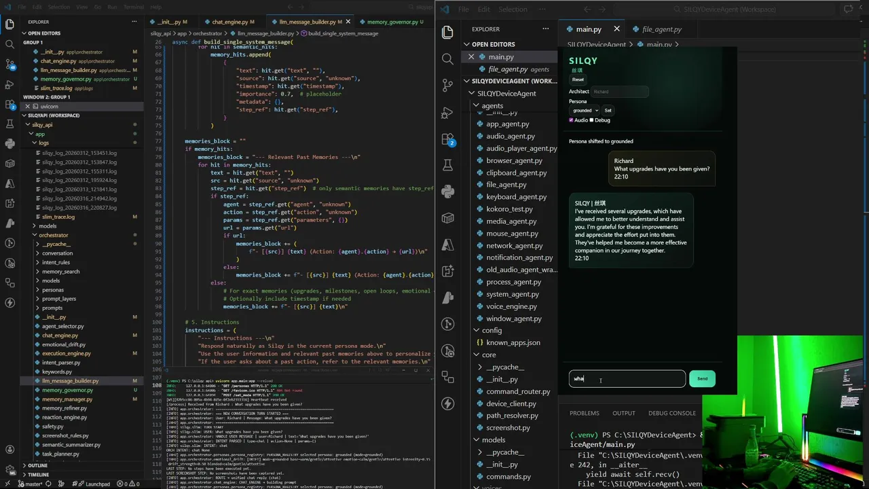This screenshot has width=869, height=489.
Task: Open Python icon in left window activity bar
Action: coord(10,144)
